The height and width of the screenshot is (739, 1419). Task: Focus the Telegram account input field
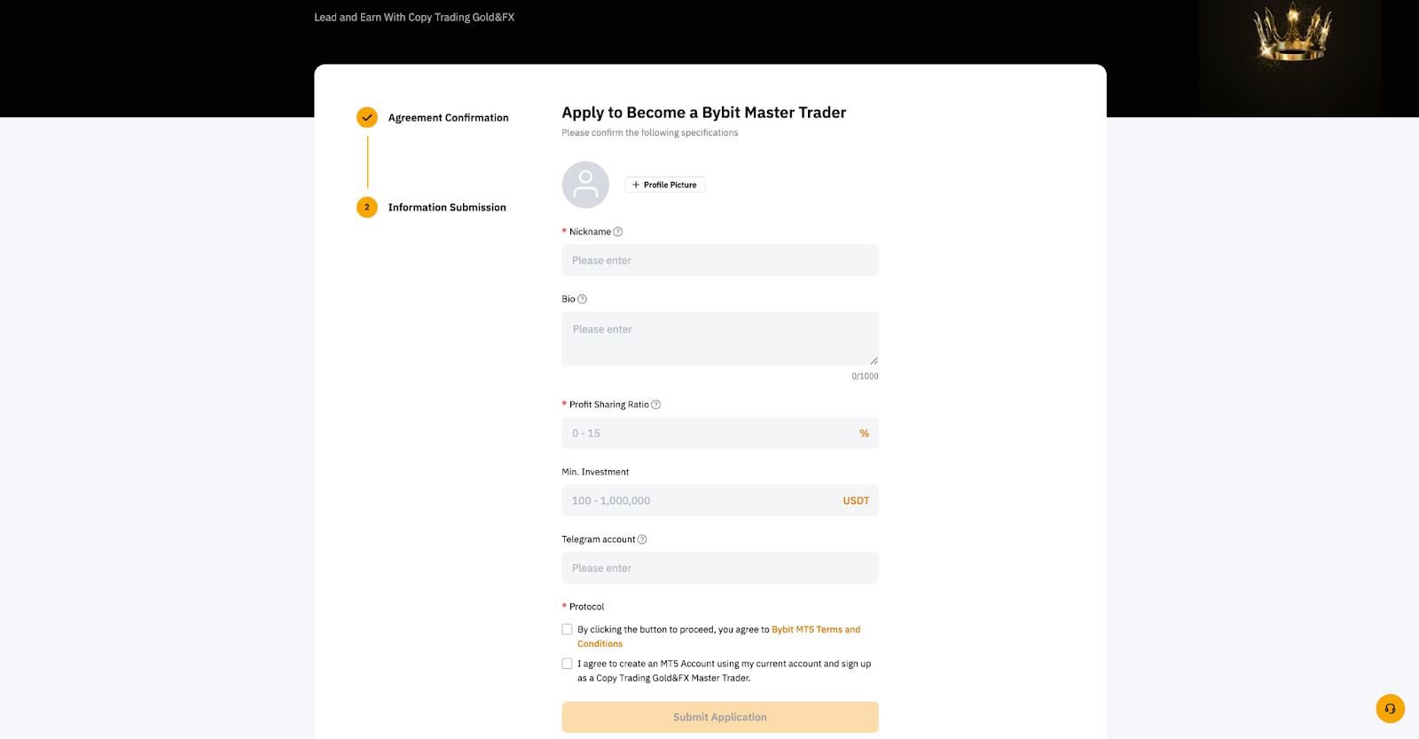719,569
